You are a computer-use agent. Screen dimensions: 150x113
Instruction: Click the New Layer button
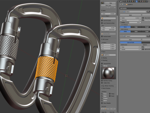(108, 5)
